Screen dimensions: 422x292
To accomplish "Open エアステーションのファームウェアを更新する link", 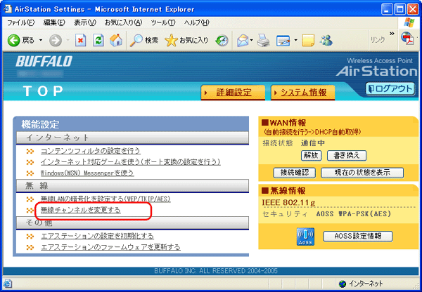I will point(110,247).
